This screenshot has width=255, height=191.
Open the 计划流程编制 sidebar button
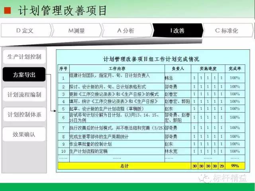[x=24, y=95]
